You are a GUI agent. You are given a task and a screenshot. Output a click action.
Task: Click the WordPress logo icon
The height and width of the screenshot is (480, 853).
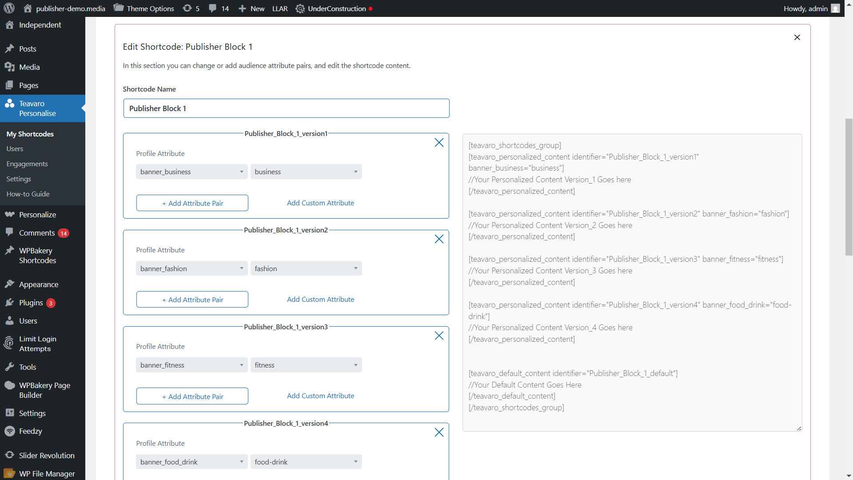[x=9, y=8]
